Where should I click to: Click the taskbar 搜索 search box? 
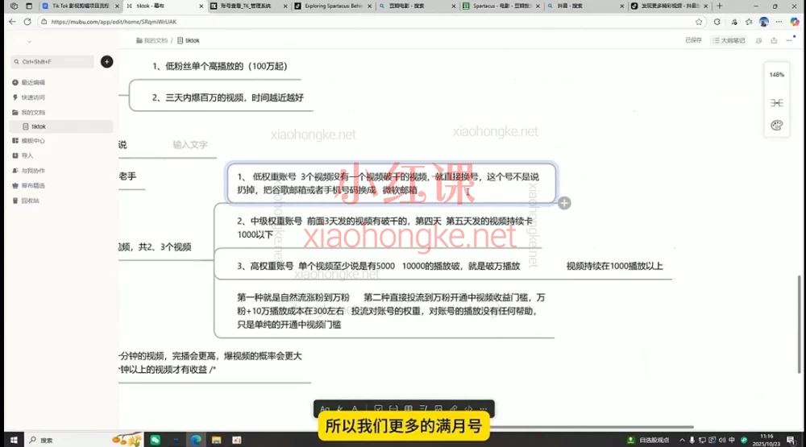pos(85,440)
